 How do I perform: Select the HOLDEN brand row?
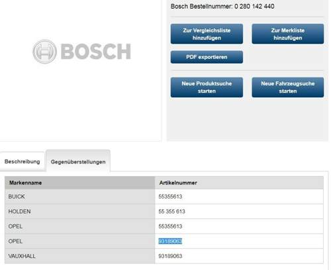(164, 211)
